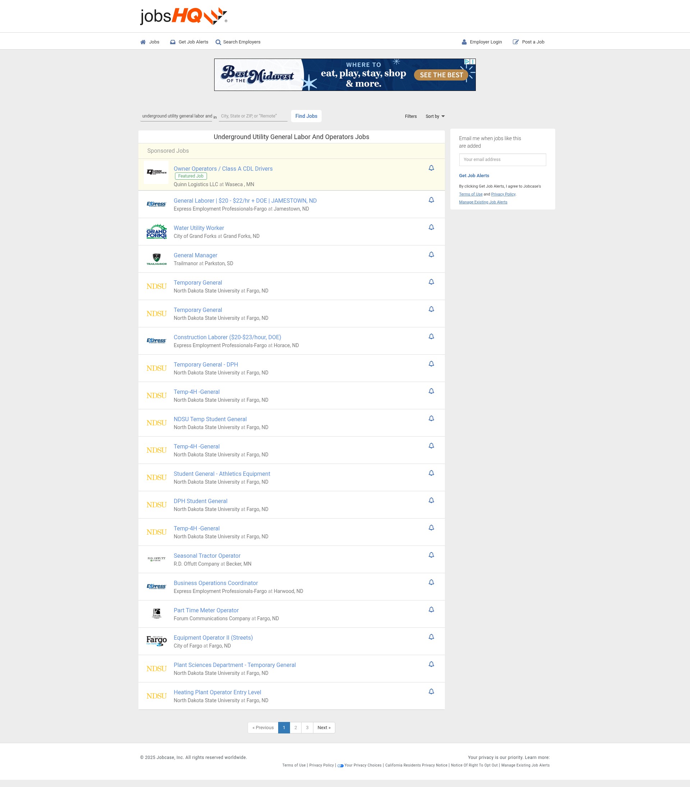Close the ad via AdChoices icon
Screen dimensions: 690x787
click(467, 61)
